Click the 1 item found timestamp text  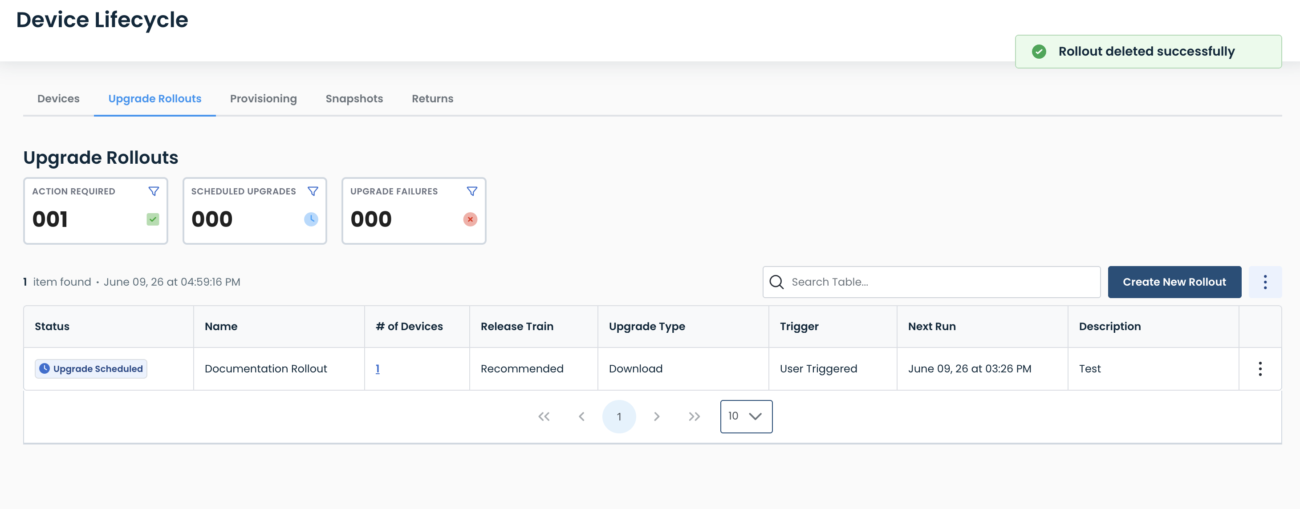pos(131,282)
